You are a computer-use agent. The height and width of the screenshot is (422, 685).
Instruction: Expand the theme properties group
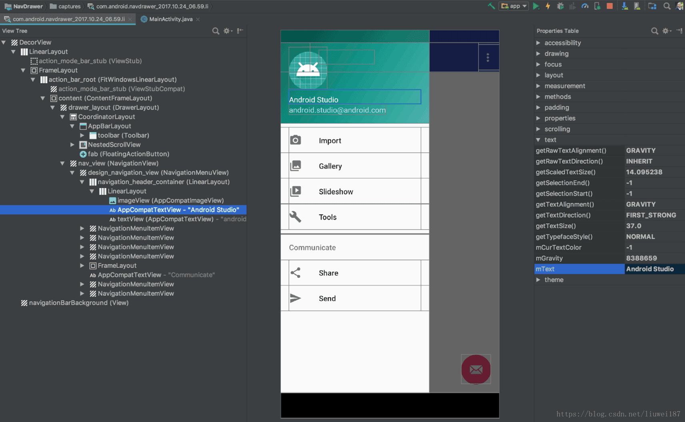(538, 280)
